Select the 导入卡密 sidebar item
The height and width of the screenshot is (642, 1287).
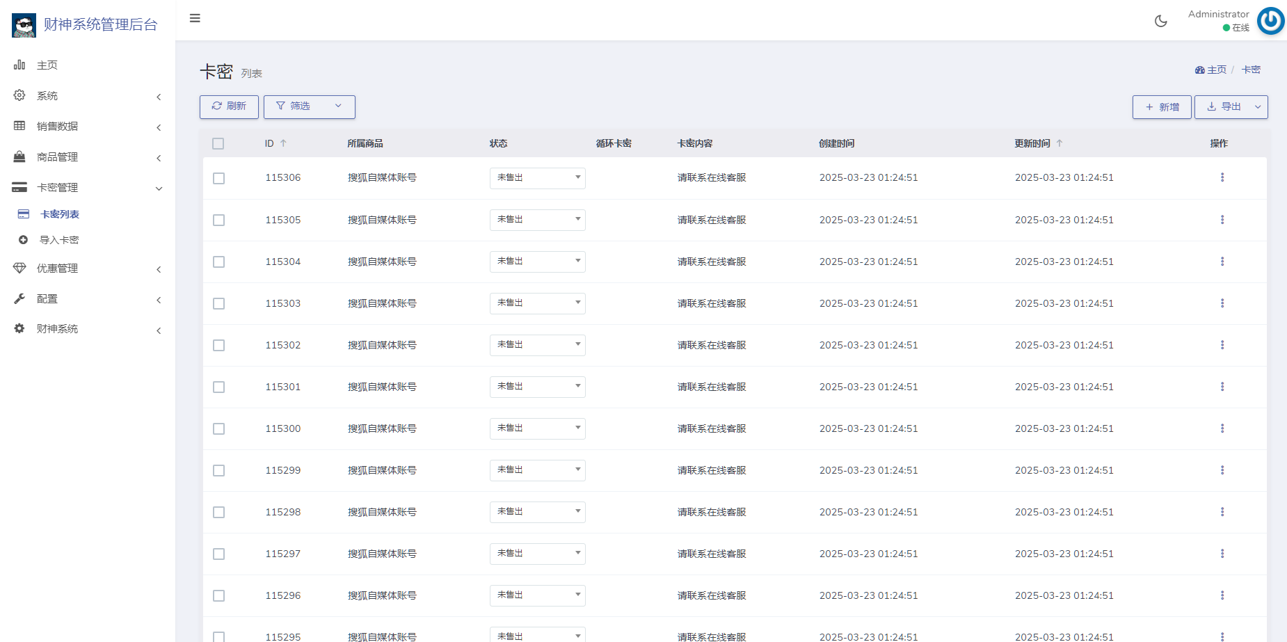point(60,239)
